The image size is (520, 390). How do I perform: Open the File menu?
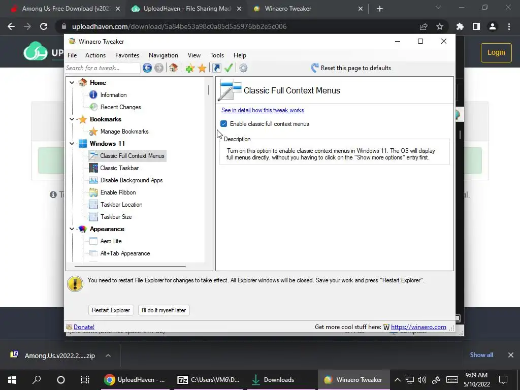point(72,55)
